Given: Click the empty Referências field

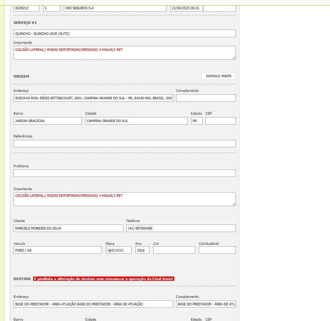Looking at the screenshot, I should pyautogui.click(x=124, y=144).
